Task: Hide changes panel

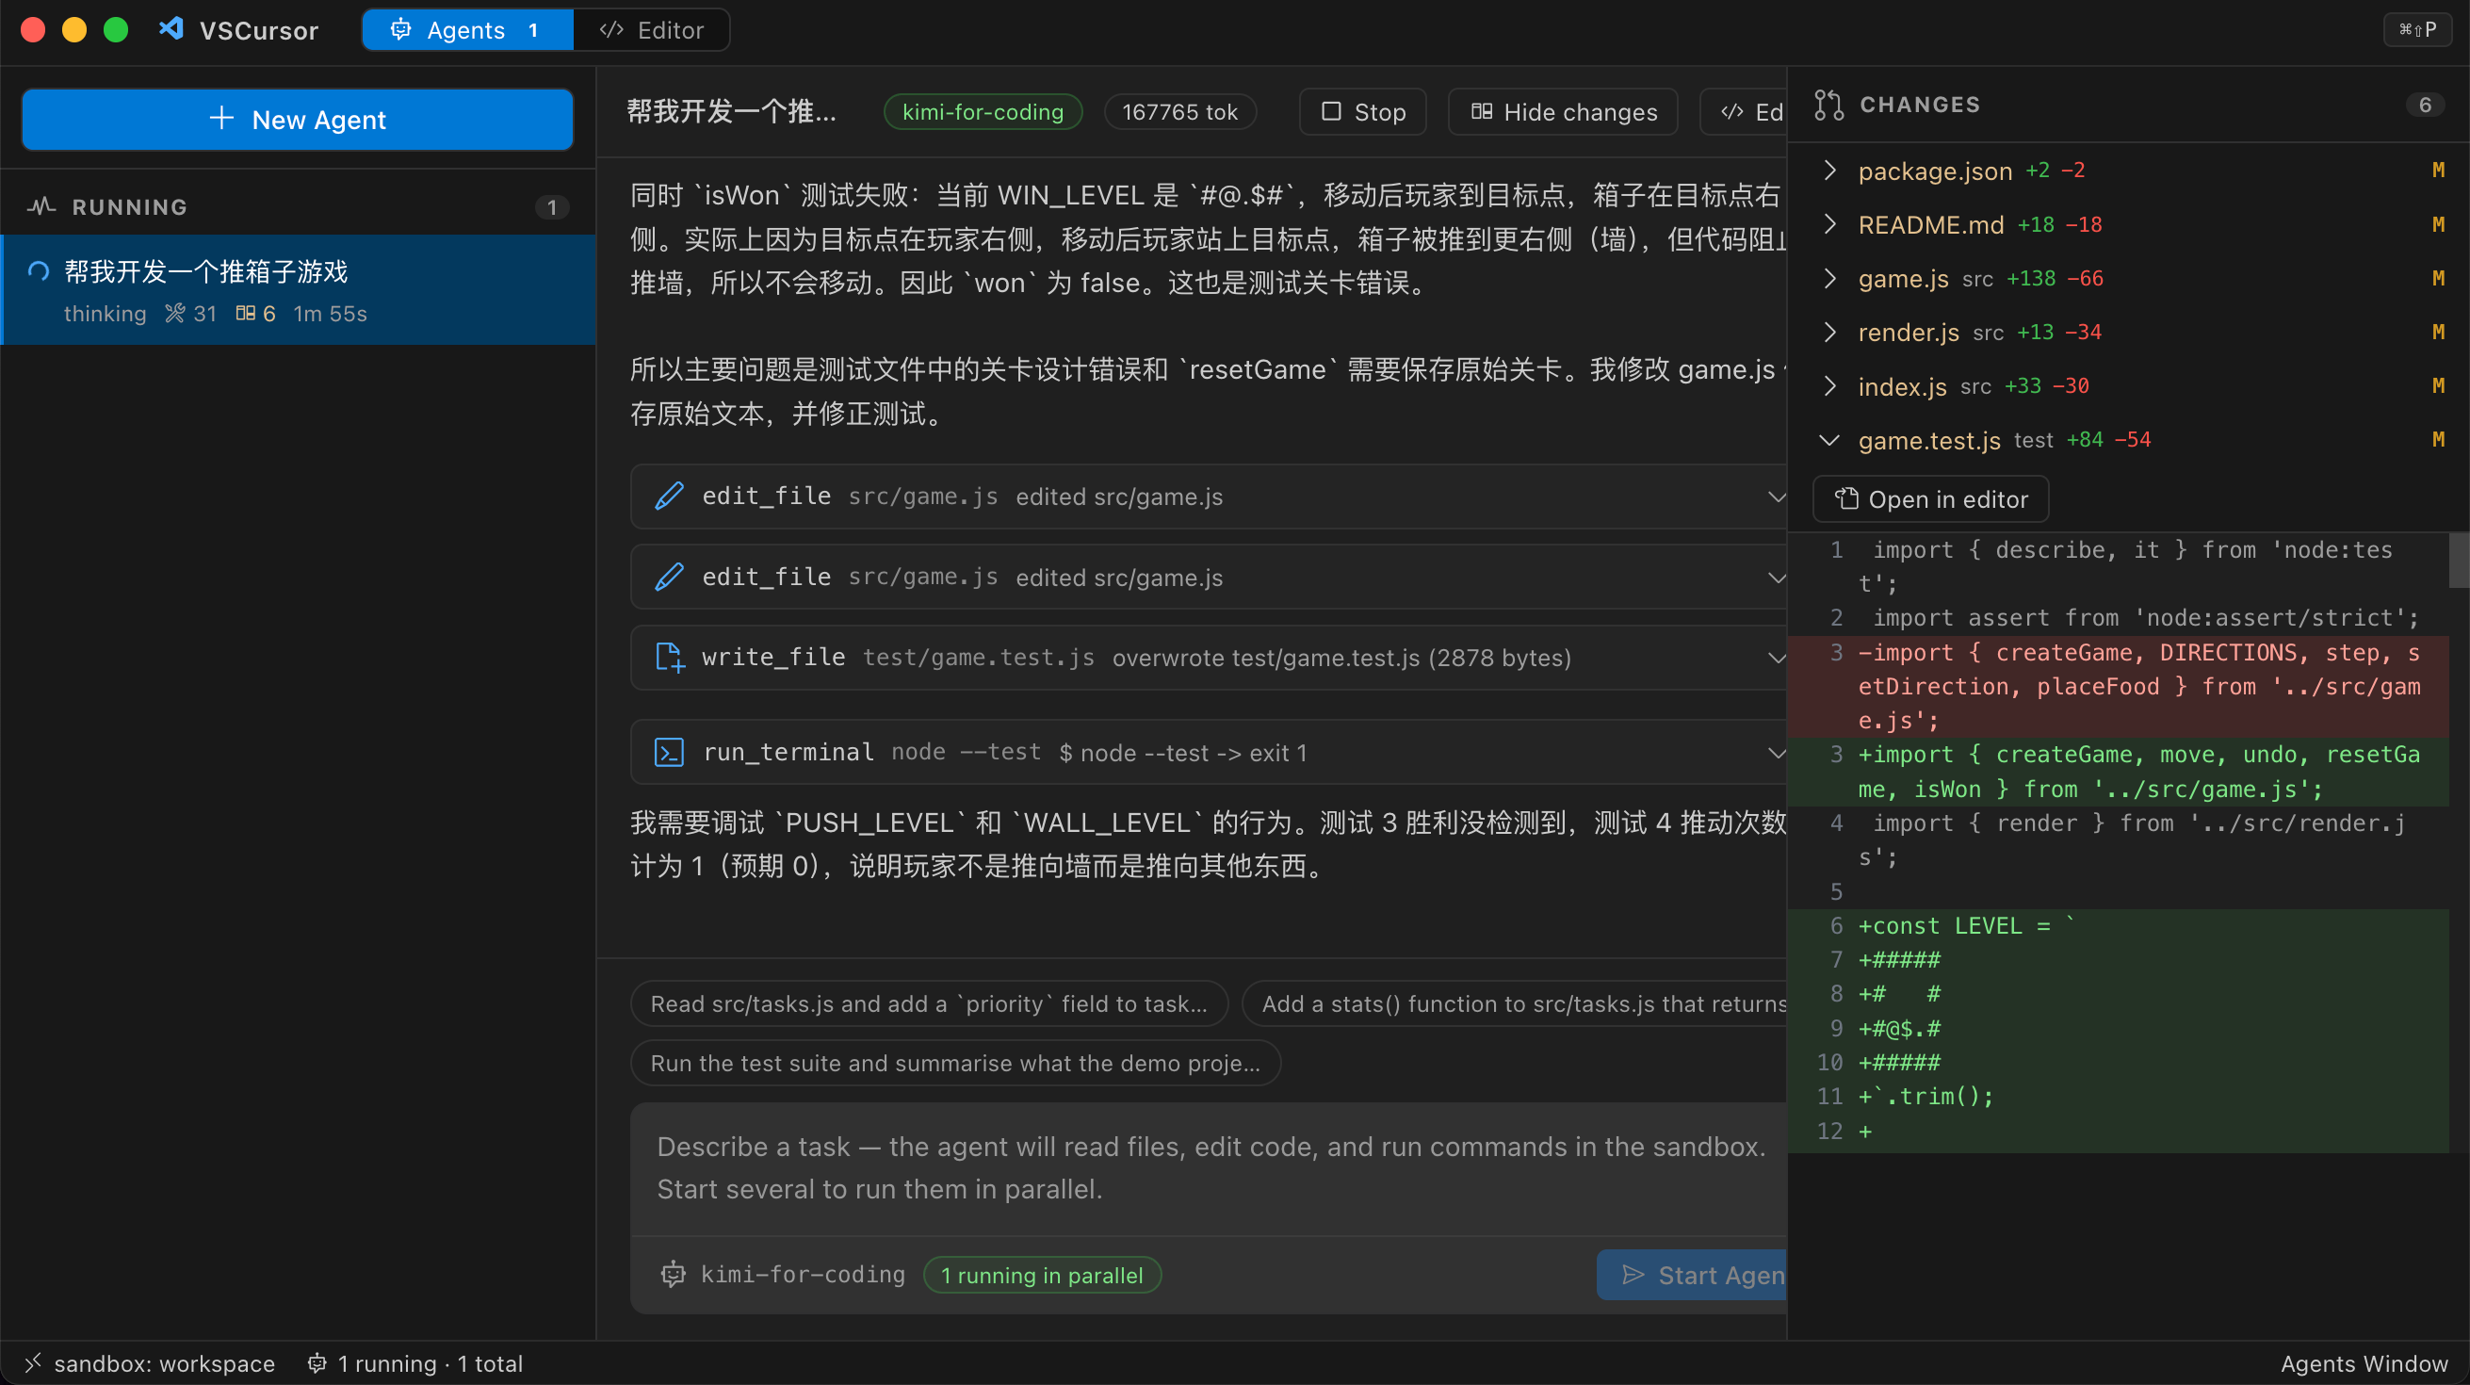Action: [x=1563, y=111]
